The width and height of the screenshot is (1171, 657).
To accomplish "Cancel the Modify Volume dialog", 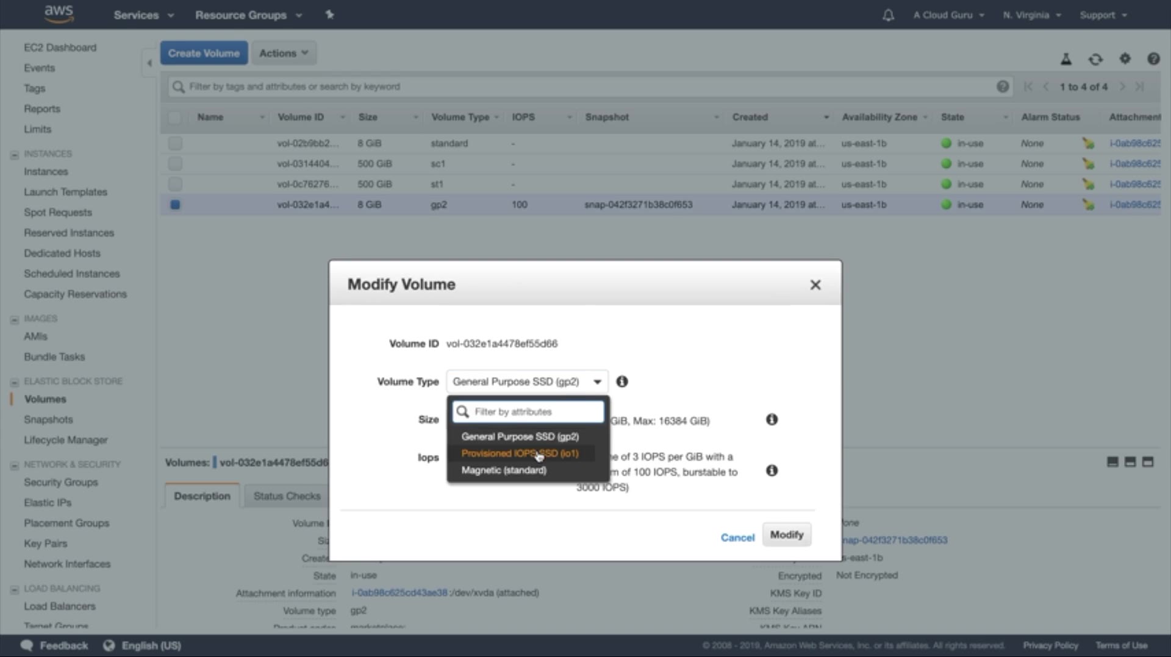I will 737,538.
